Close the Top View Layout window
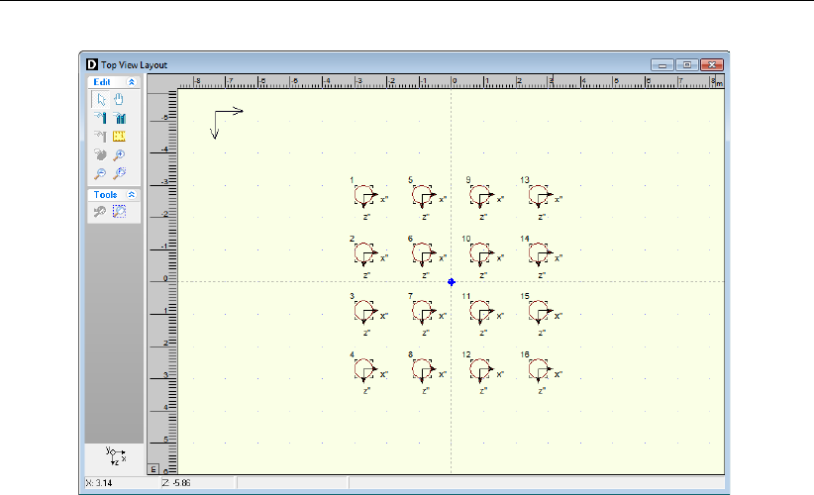This screenshot has width=814, height=495. [712, 65]
